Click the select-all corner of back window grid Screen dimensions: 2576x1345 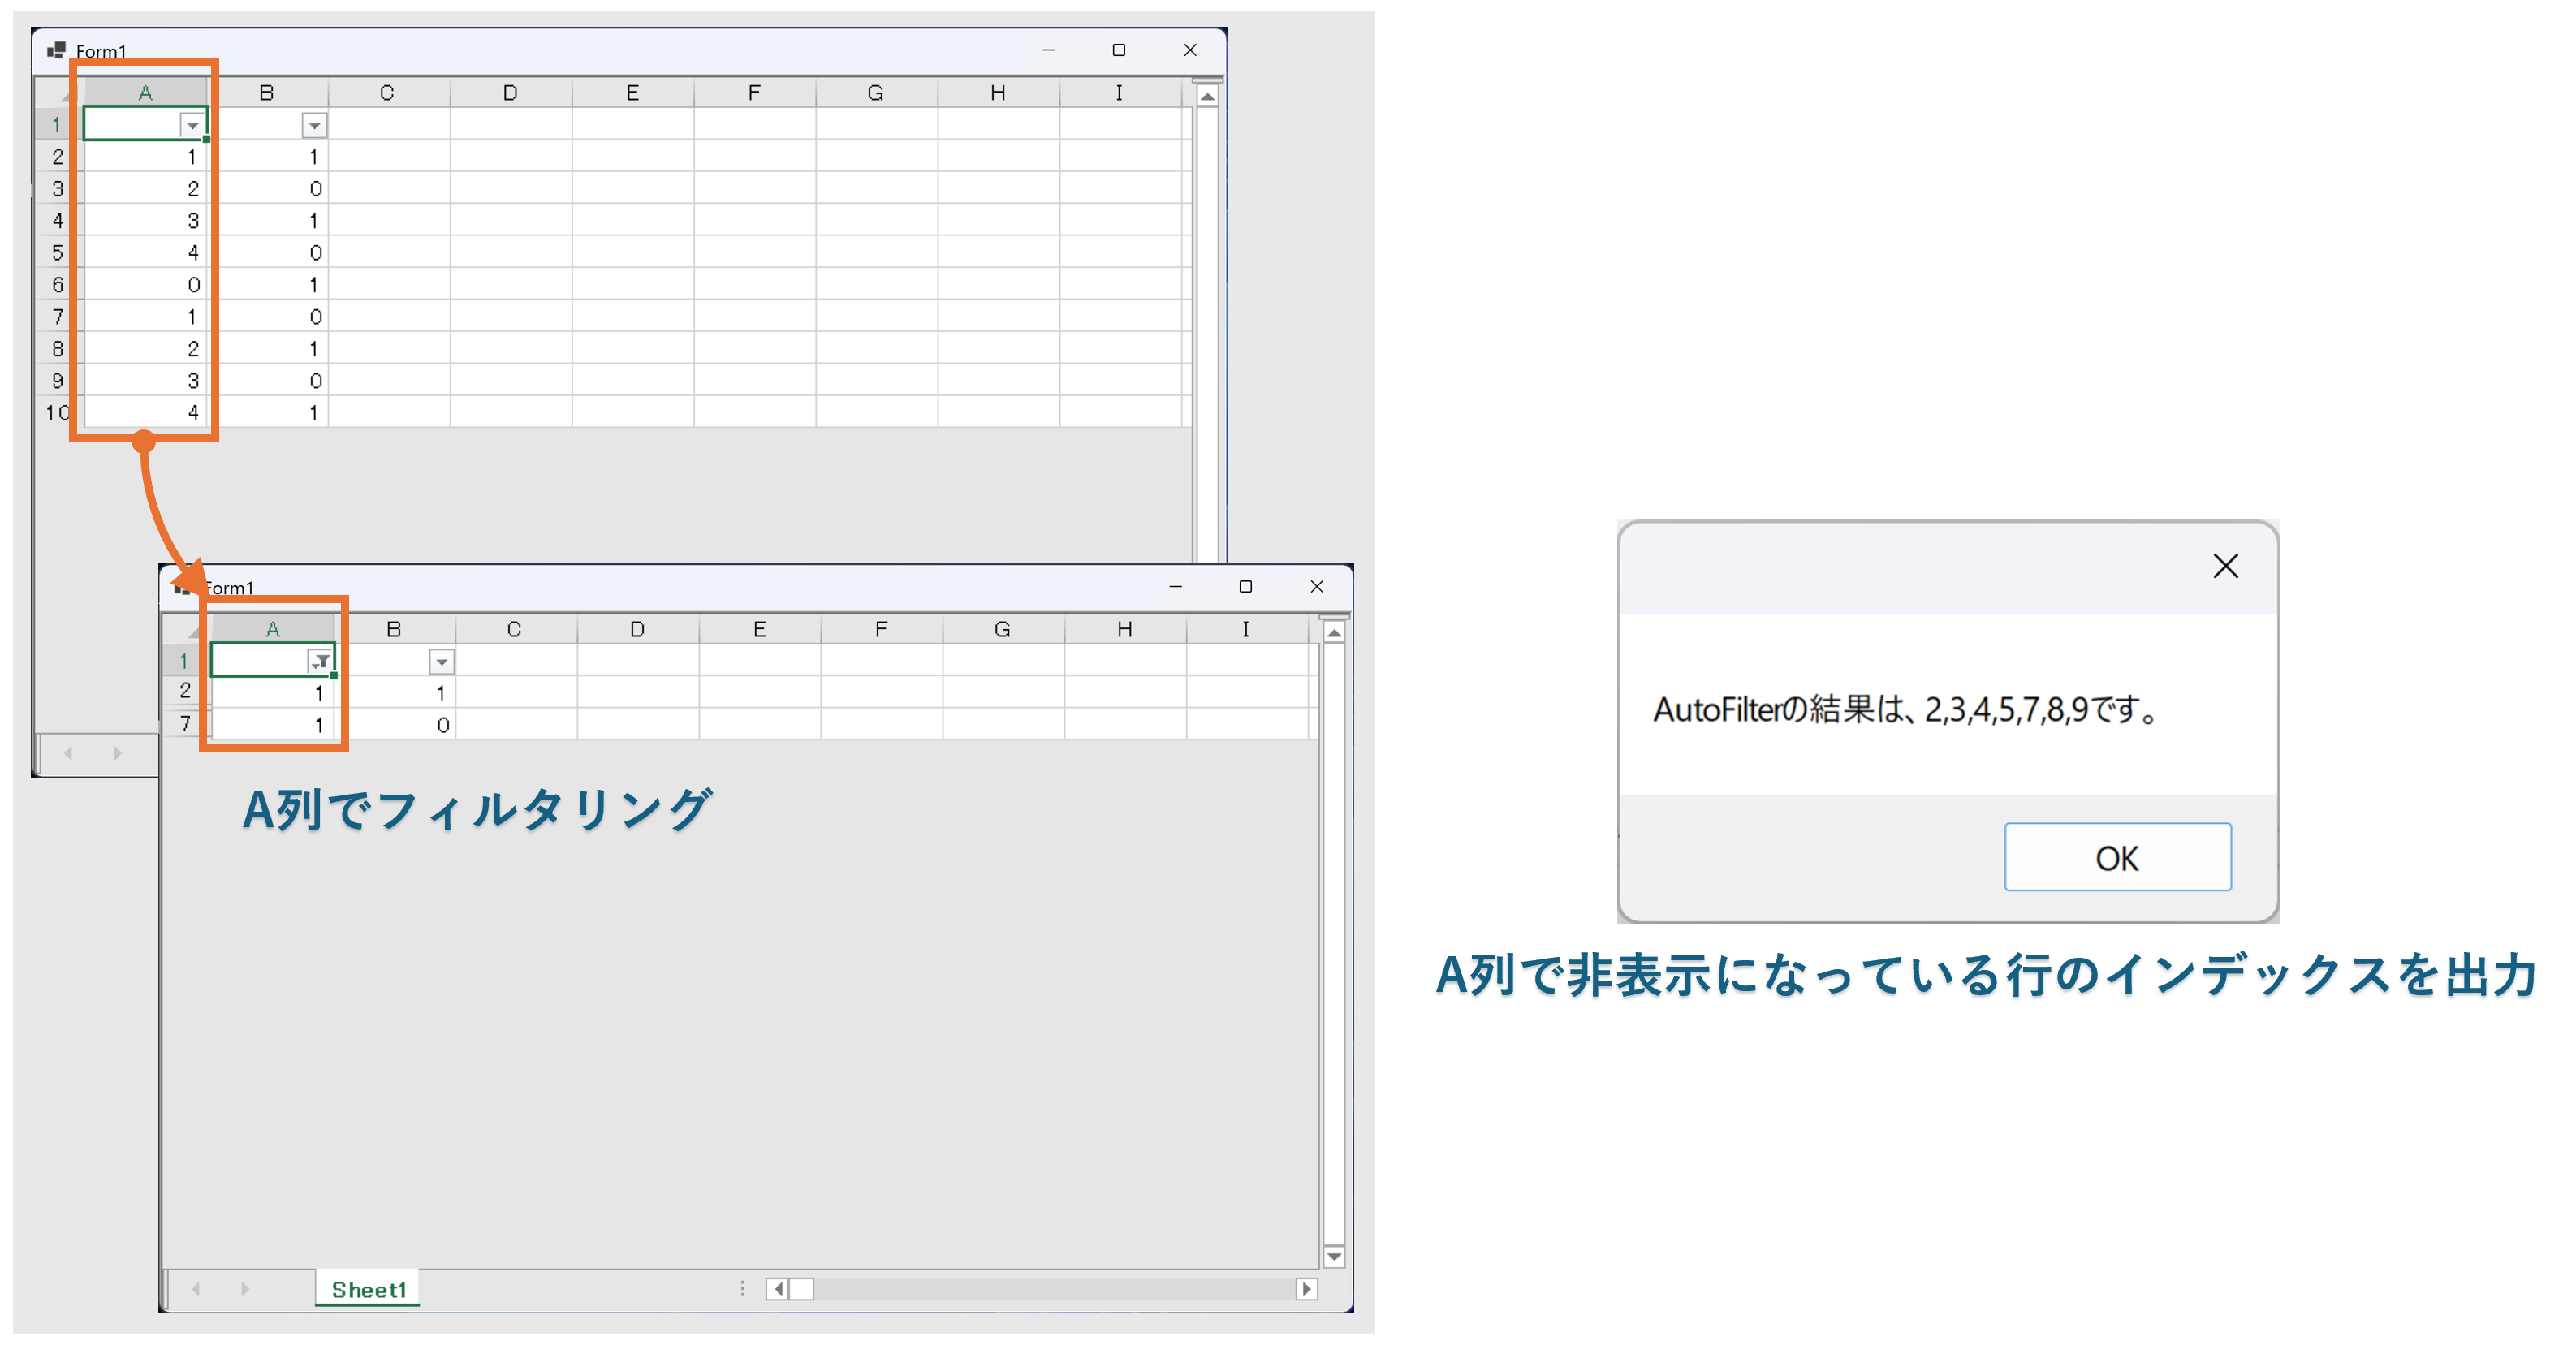point(59,93)
